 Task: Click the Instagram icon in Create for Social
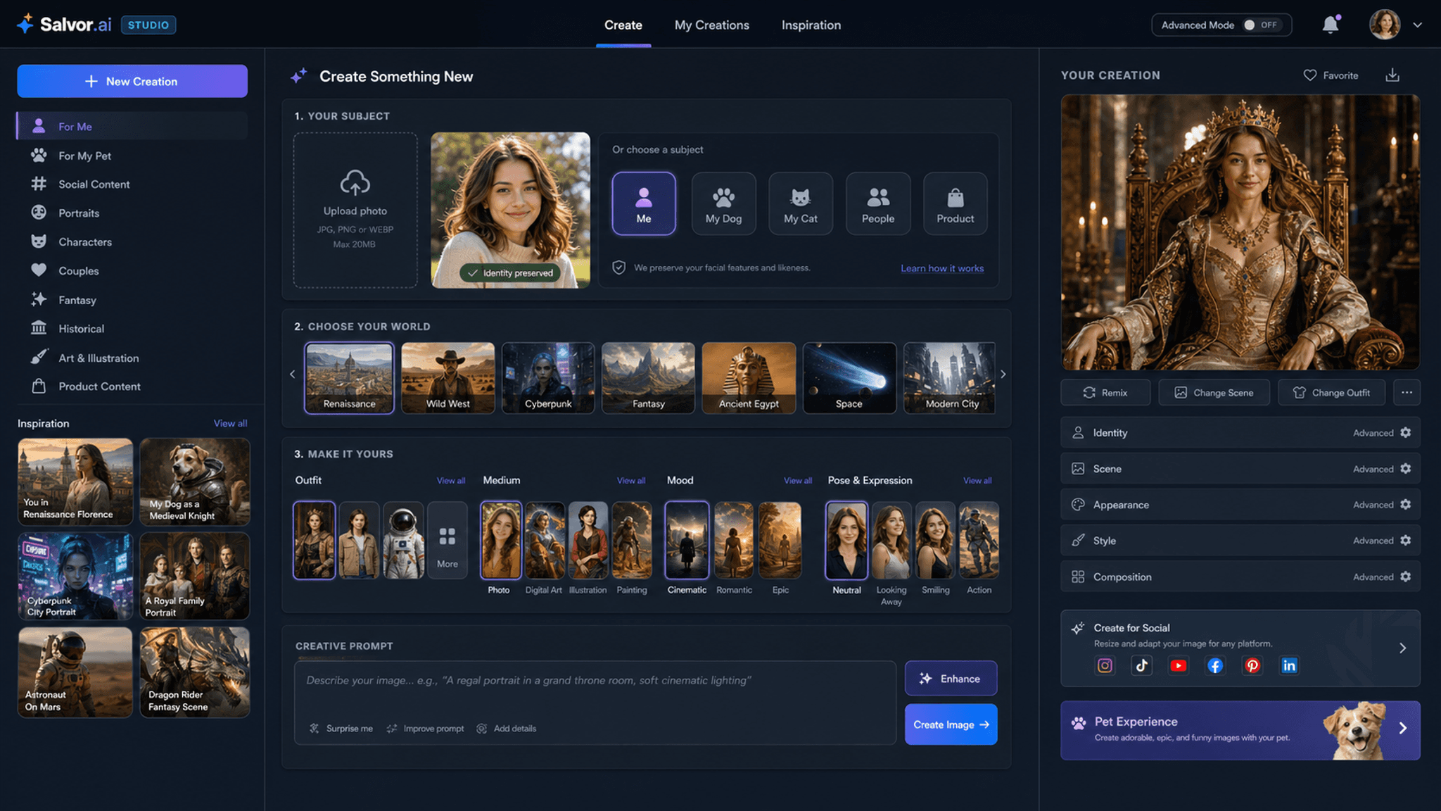coord(1105,665)
